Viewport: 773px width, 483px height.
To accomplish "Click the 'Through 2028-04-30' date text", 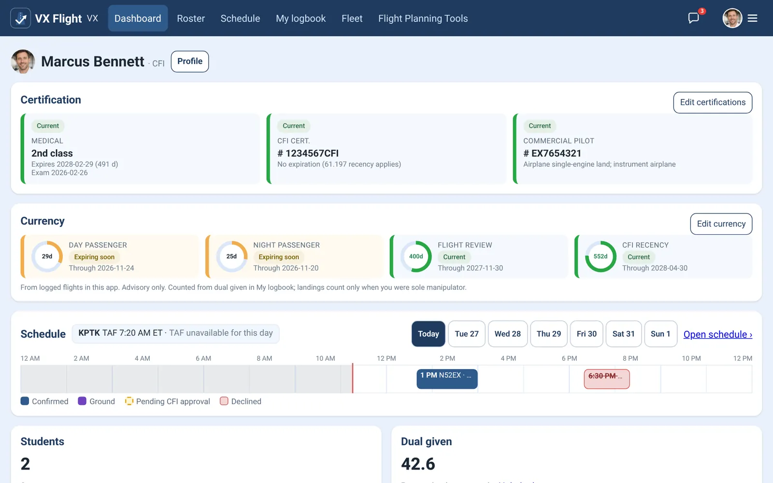I will pyautogui.click(x=655, y=268).
